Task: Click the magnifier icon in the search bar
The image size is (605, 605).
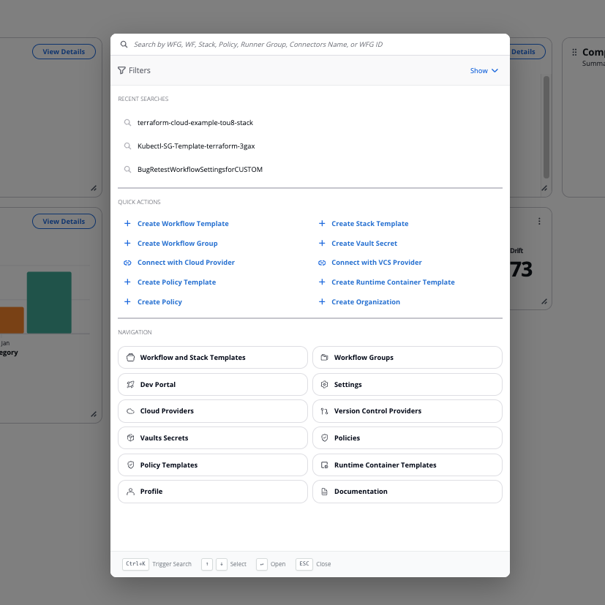Action: coord(124,44)
